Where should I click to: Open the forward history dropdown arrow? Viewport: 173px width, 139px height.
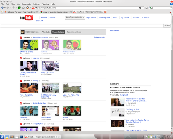point(11,8)
